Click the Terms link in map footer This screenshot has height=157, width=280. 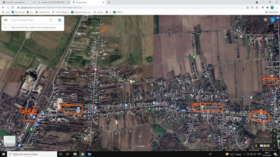236,150
